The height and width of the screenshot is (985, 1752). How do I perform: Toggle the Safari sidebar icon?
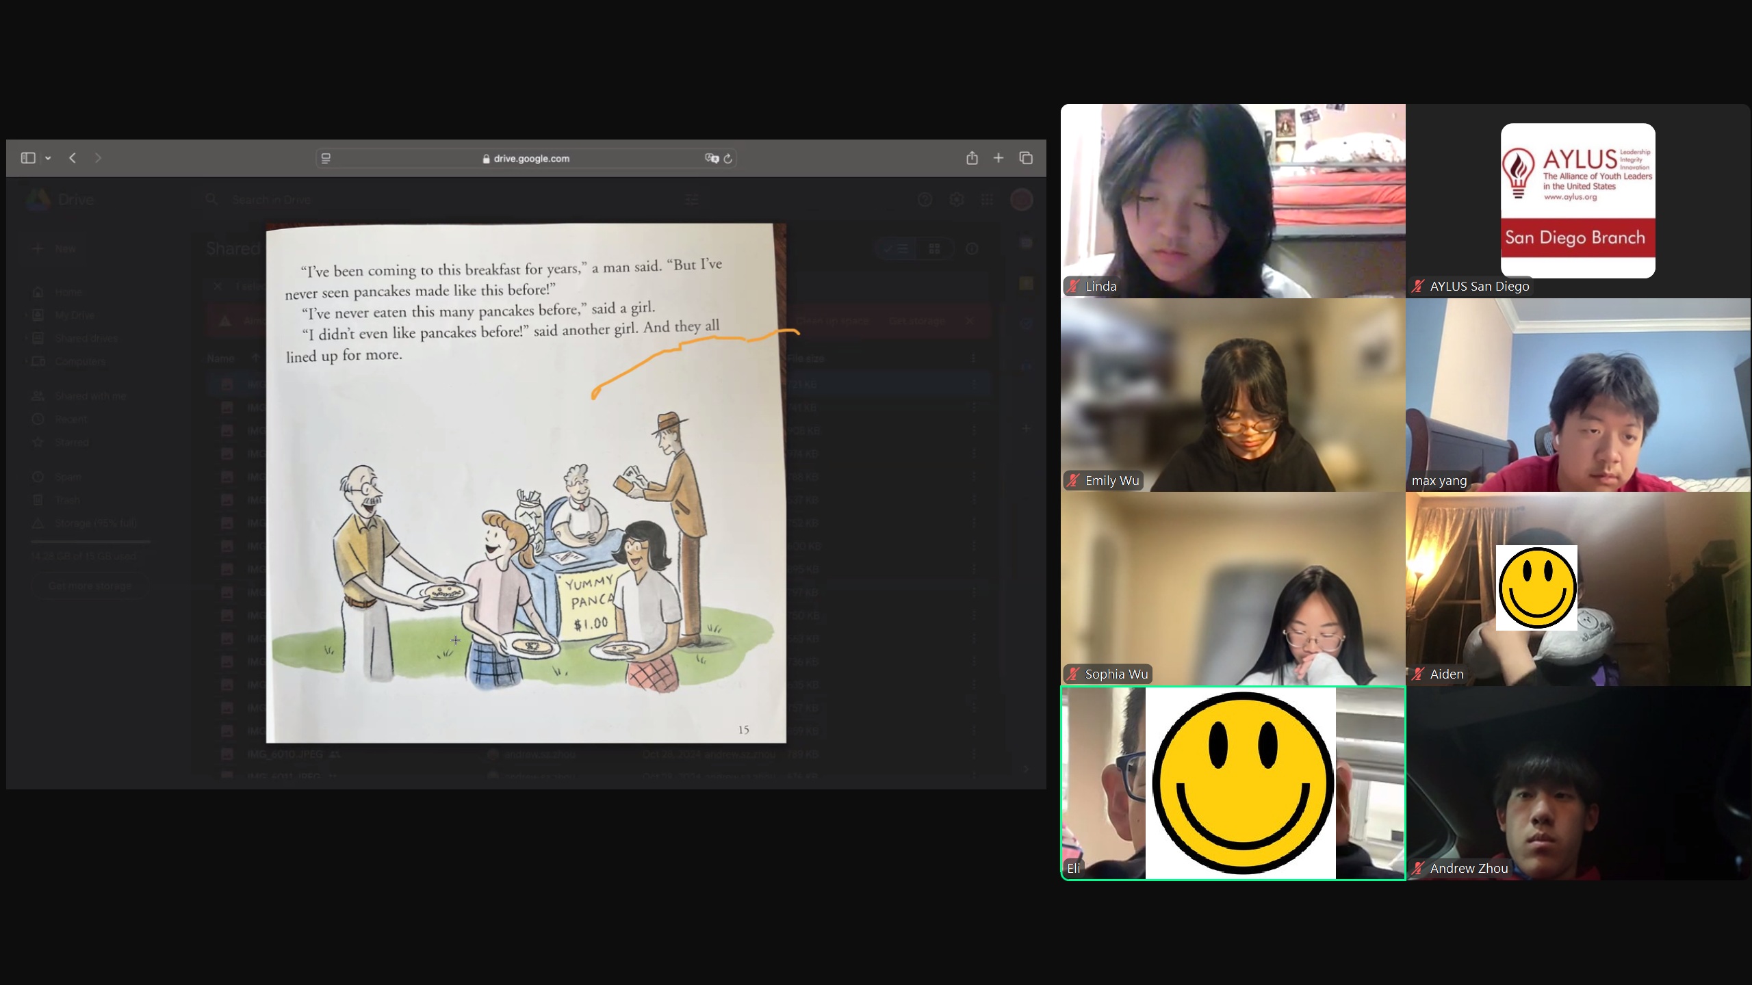click(28, 158)
